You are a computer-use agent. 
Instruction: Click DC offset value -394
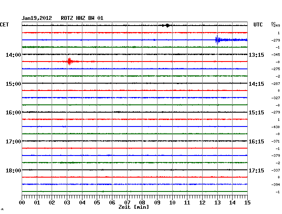(275, 185)
